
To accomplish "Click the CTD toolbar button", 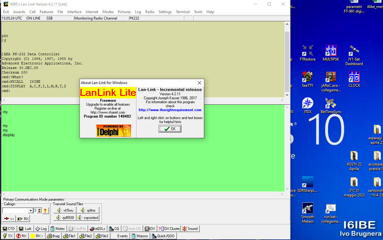I will [9, 229].
